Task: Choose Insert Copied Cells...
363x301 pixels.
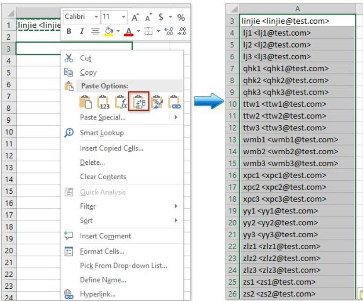Action: [123, 148]
